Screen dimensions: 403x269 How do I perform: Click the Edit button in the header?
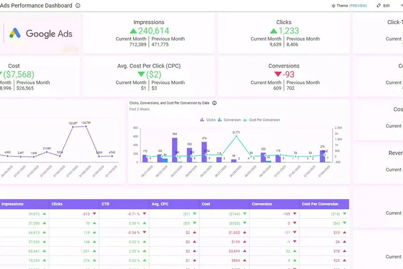coord(383,6)
